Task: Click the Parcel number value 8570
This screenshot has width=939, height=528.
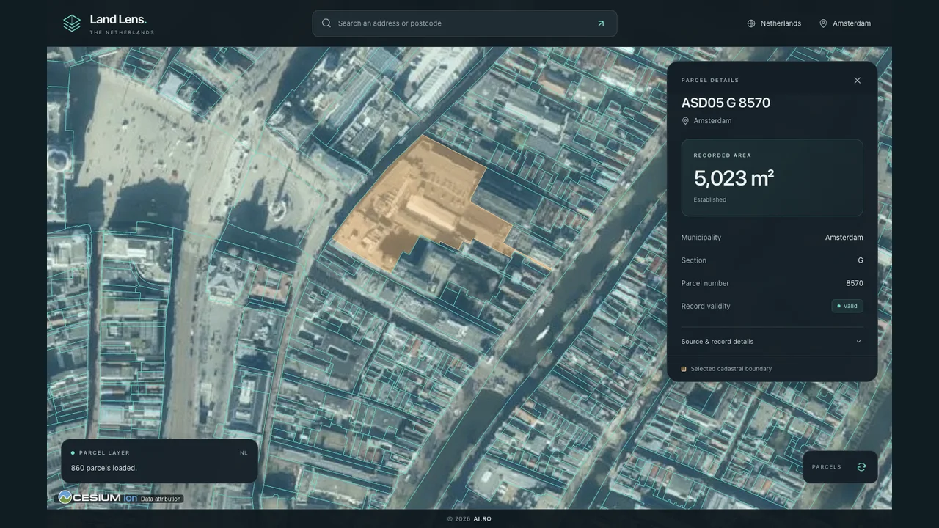Action: (855, 283)
